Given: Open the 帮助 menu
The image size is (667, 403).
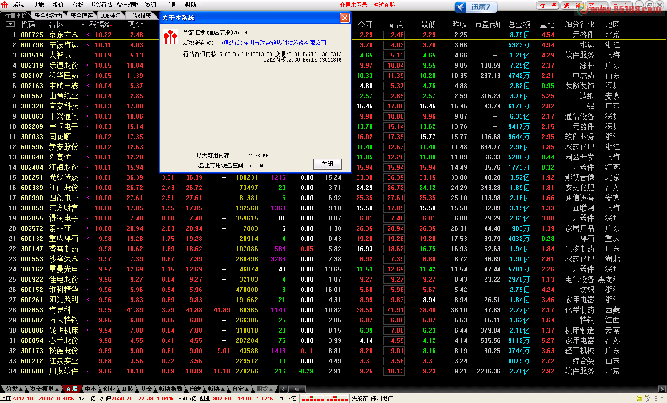Looking at the screenshot, I should 190,5.
